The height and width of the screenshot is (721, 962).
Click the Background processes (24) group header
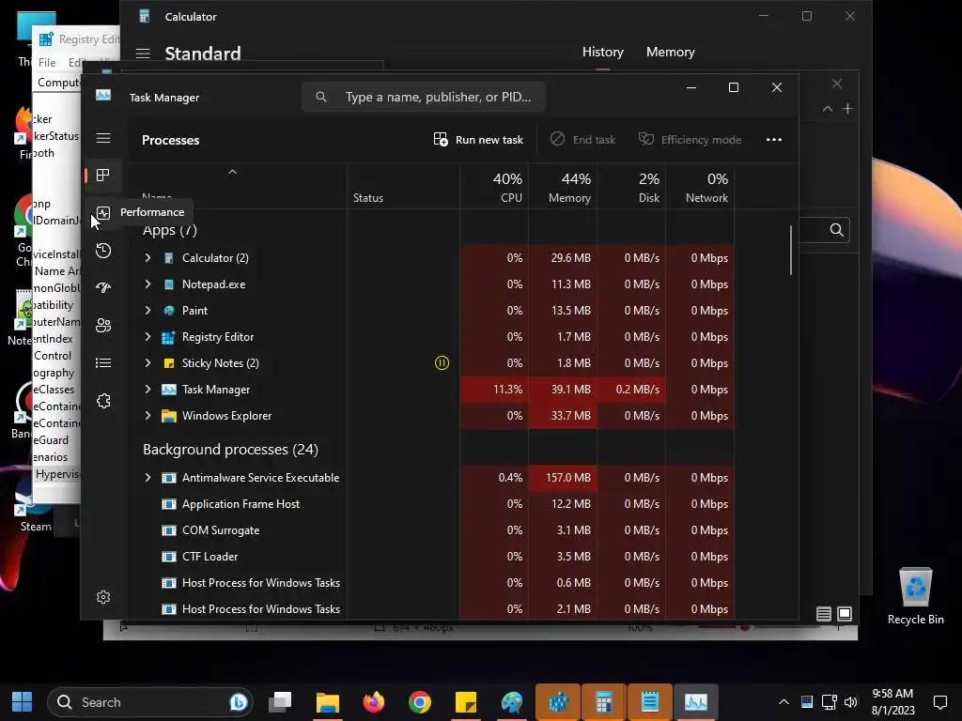point(231,450)
